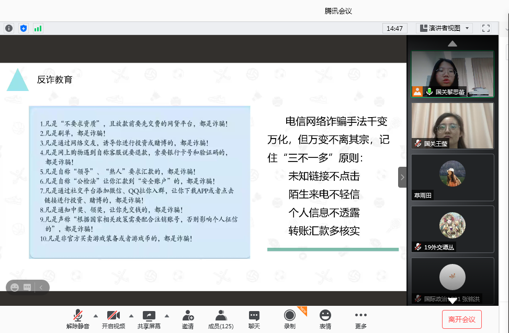Start recording with 录制 button
This screenshot has height=333, width=509.
pyautogui.click(x=289, y=318)
